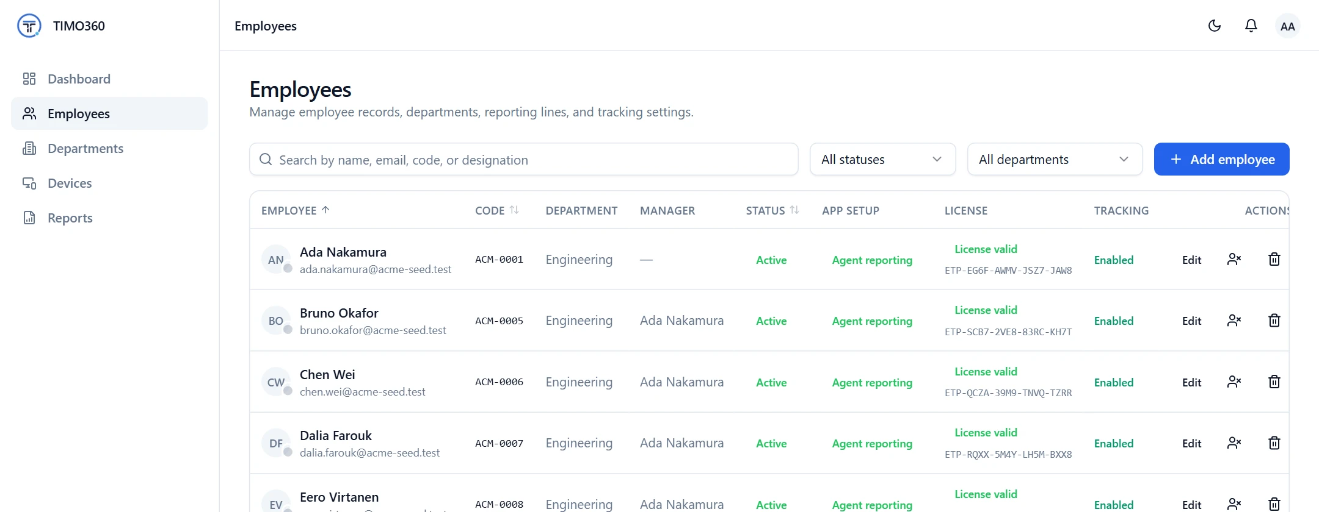The width and height of the screenshot is (1319, 512).
Task: Focus the employee search field
Action: tap(524, 160)
